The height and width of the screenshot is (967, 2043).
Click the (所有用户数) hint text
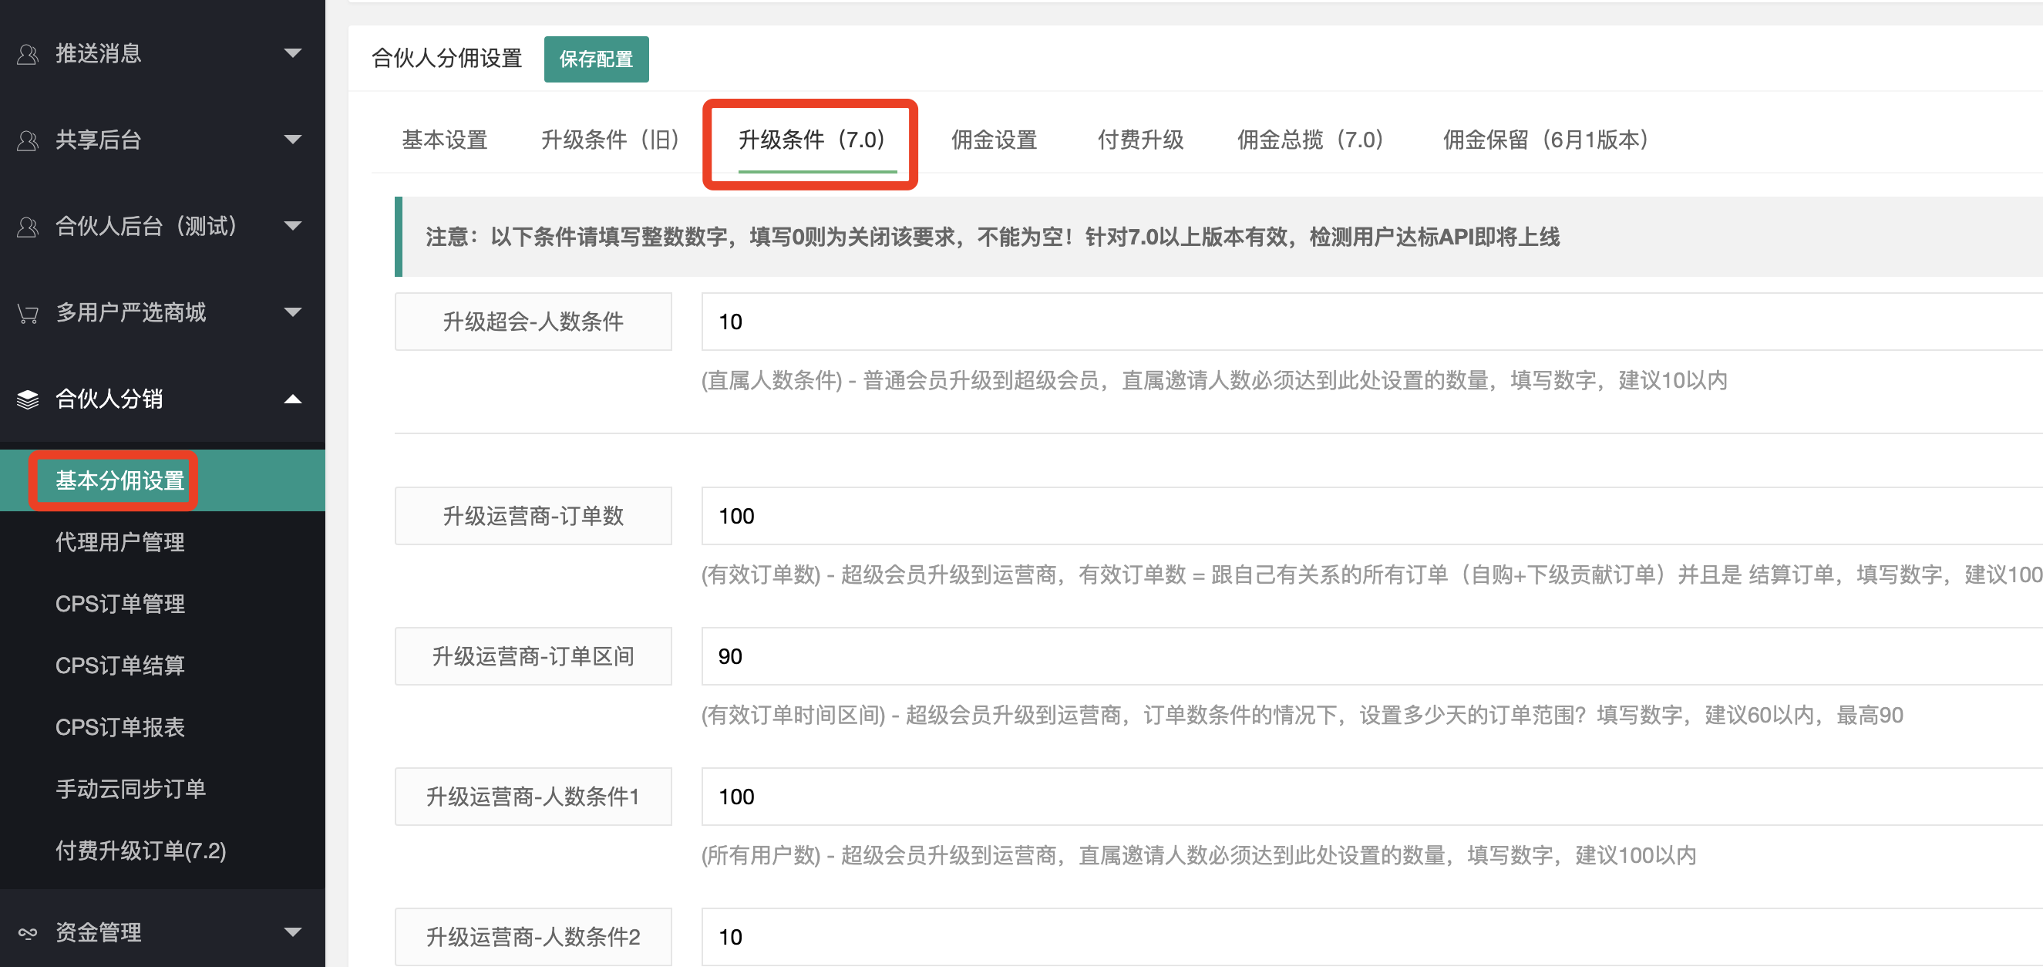1199,856
